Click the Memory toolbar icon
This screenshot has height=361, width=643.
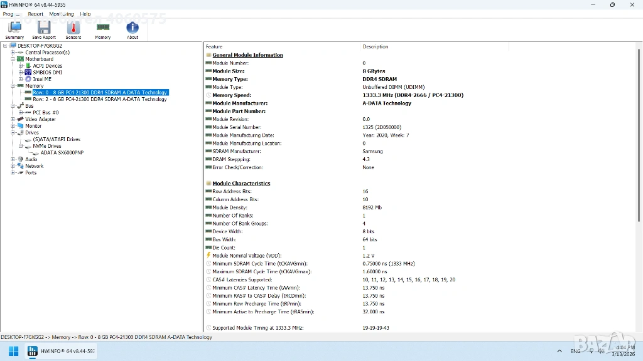[x=103, y=29]
